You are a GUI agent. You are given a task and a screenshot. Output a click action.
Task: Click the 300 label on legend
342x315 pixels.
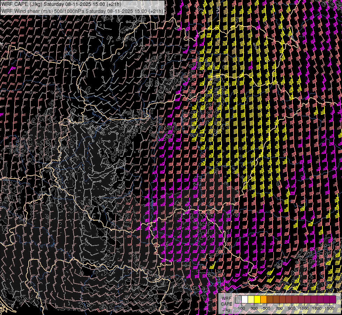(254, 308)
